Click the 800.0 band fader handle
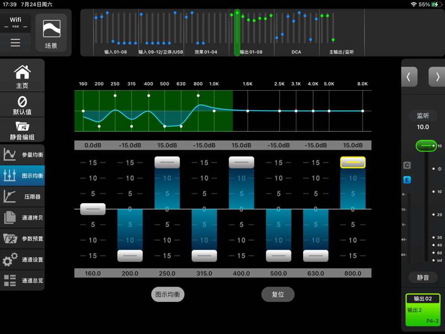 pyautogui.click(x=353, y=163)
